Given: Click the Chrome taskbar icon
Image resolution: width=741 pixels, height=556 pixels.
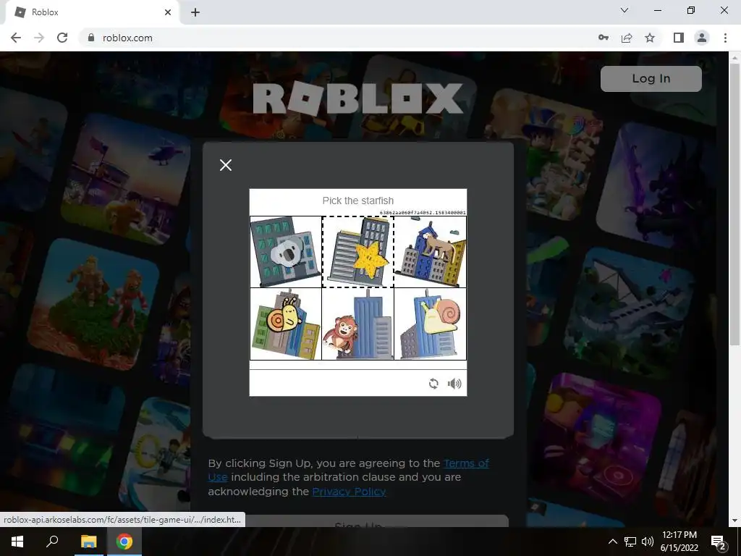Looking at the screenshot, I should [124, 542].
